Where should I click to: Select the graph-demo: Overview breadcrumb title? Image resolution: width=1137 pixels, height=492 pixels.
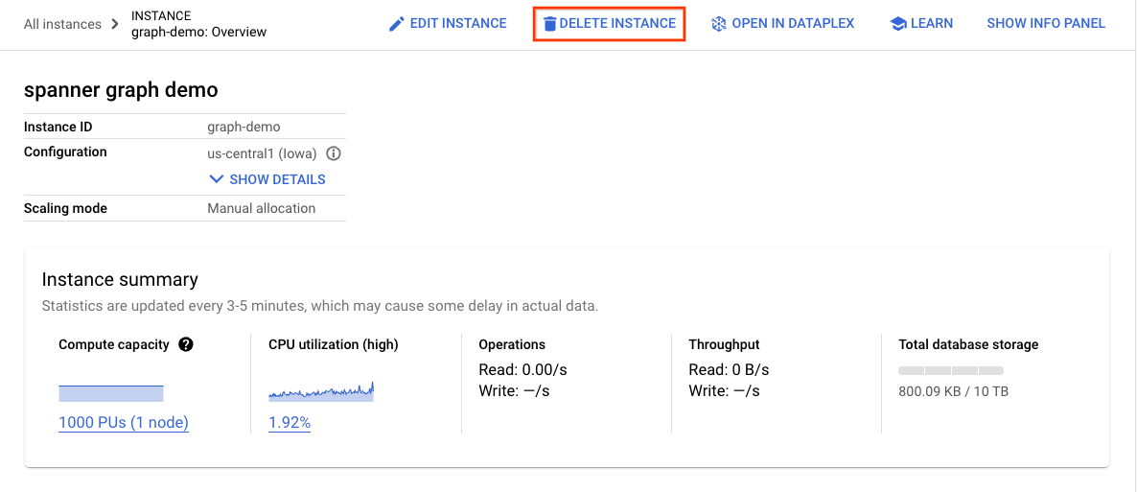tap(198, 32)
